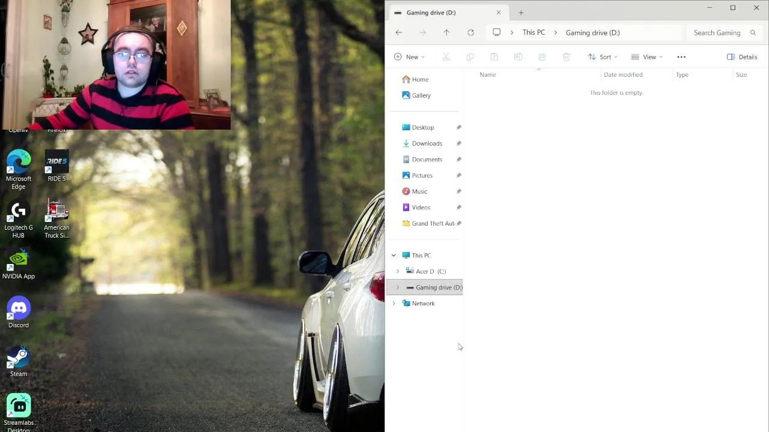
Task: Open NVIDIA App desktop icon
Action: coord(19,264)
